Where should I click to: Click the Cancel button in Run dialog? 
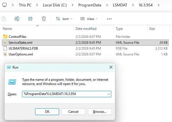tap(73, 111)
